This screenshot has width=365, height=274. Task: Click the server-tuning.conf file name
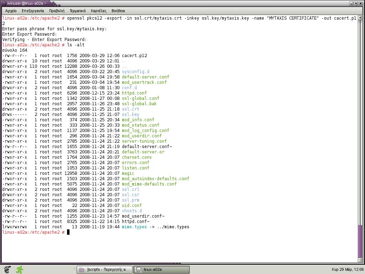144,141
